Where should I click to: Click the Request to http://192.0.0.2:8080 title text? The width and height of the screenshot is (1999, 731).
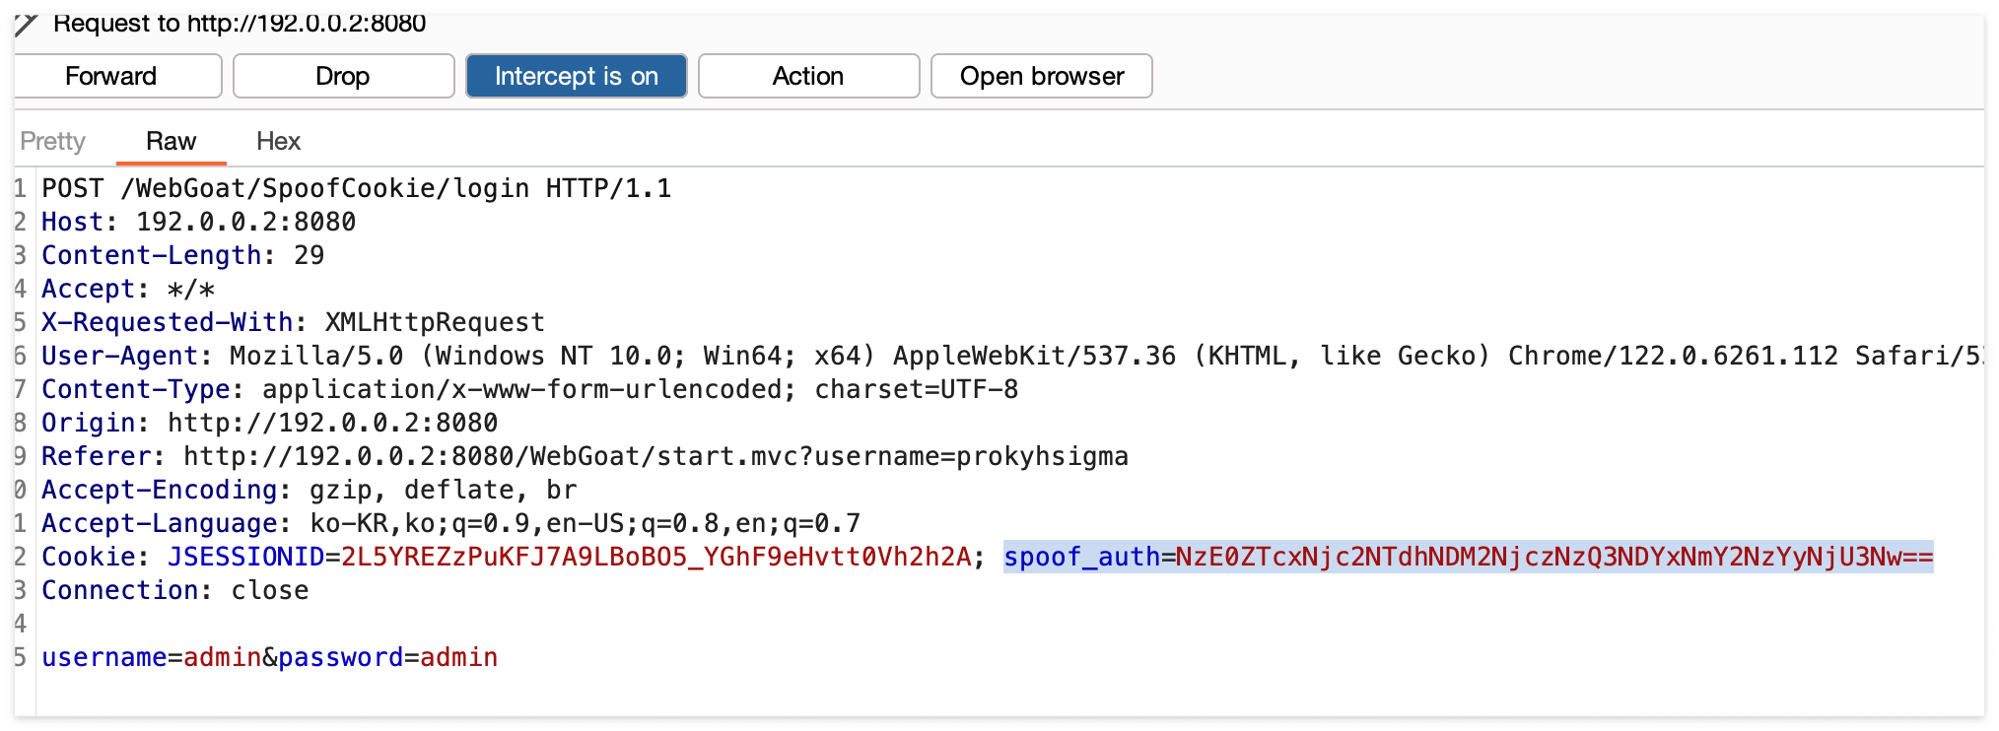point(240,24)
